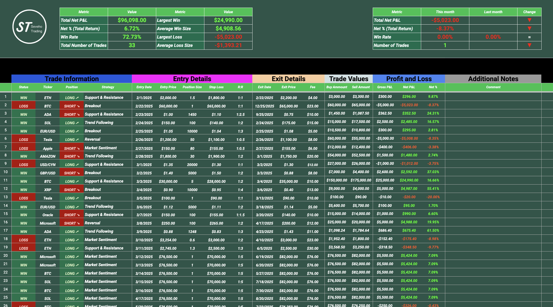Select the Largest Win value cell showing $24,990.00
The image size is (553, 307).
[x=228, y=20]
